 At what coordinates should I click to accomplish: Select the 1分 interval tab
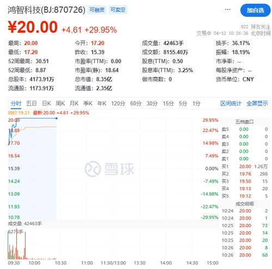coord(196,103)
